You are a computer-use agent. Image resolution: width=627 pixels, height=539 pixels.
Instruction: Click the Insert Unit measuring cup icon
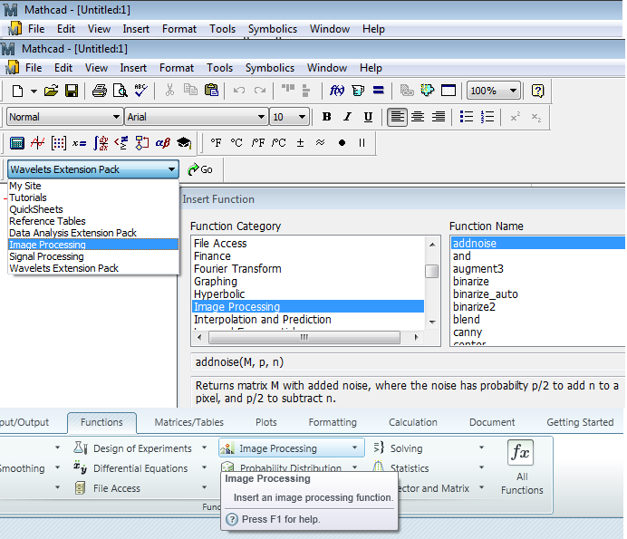pos(358,91)
